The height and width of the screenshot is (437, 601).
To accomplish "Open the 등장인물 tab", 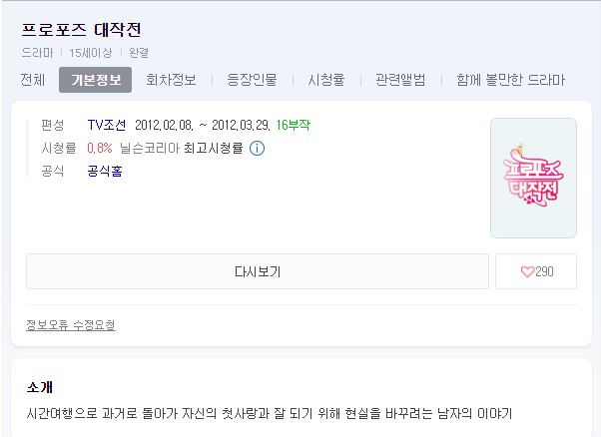I will 252,80.
